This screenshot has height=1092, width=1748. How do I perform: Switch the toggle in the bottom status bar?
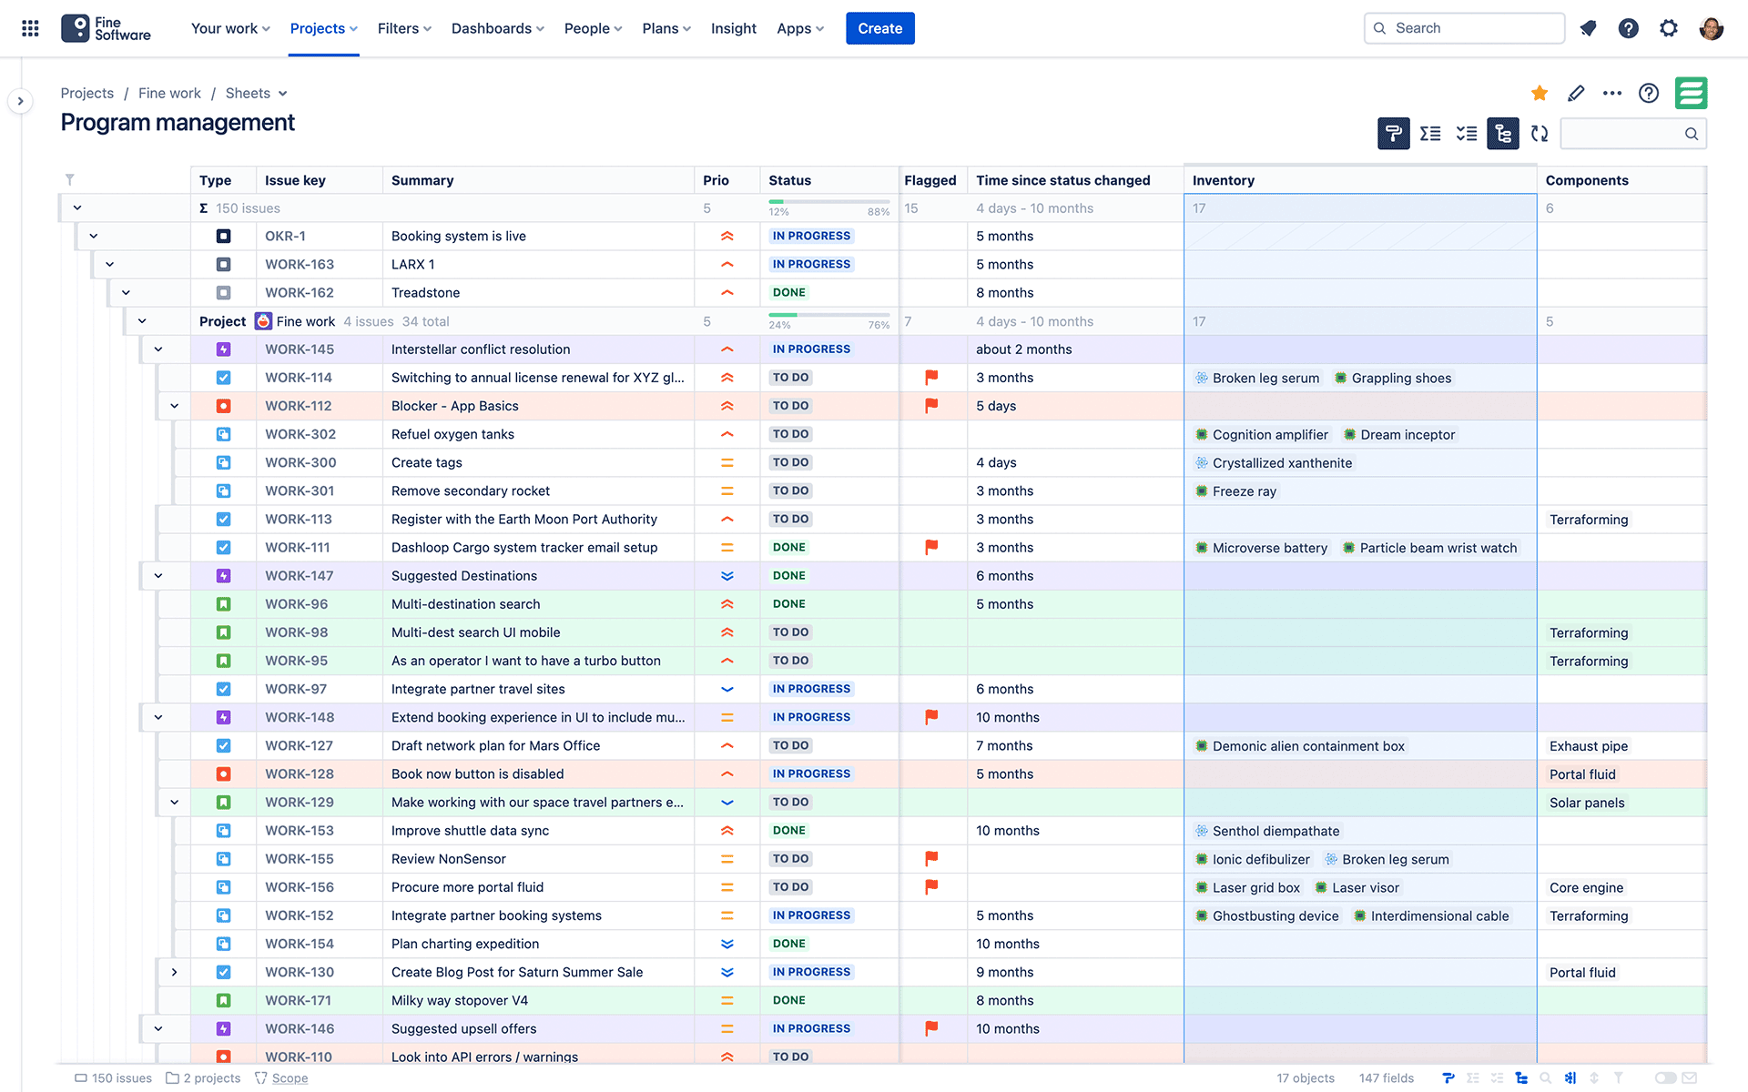tap(1664, 1077)
